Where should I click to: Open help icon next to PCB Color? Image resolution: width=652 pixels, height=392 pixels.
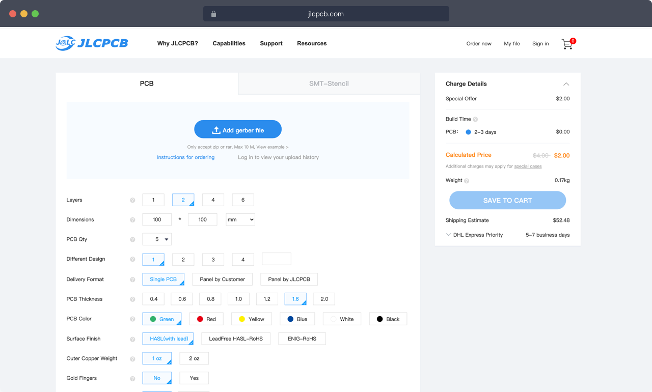pyautogui.click(x=132, y=319)
